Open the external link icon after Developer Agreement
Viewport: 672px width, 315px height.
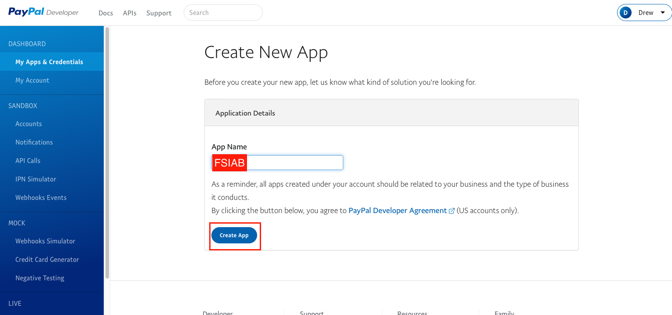tap(451, 211)
